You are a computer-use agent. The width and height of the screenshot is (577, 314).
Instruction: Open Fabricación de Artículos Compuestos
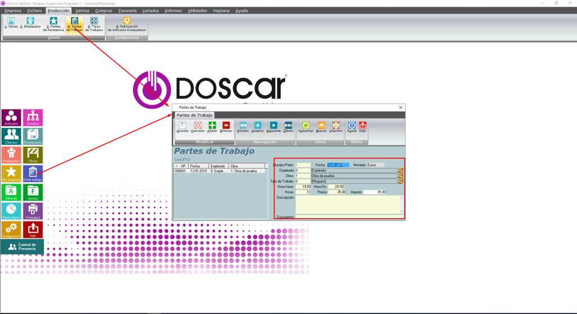(x=127, y=24)
